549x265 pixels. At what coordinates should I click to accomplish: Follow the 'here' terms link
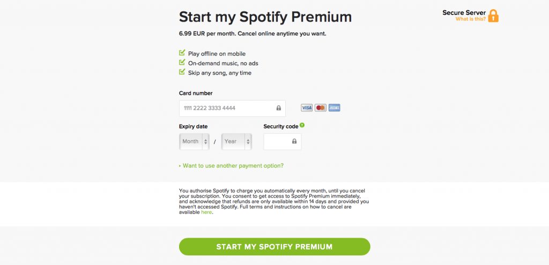206,212
